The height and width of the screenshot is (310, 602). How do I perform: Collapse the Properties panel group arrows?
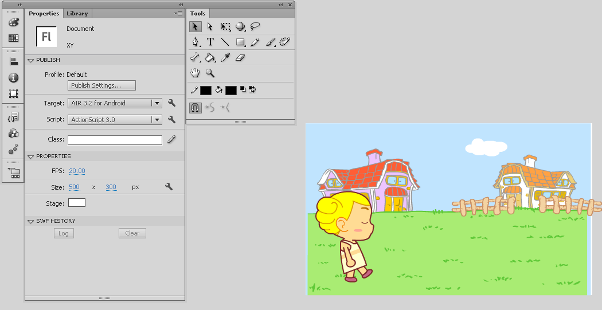181,5
